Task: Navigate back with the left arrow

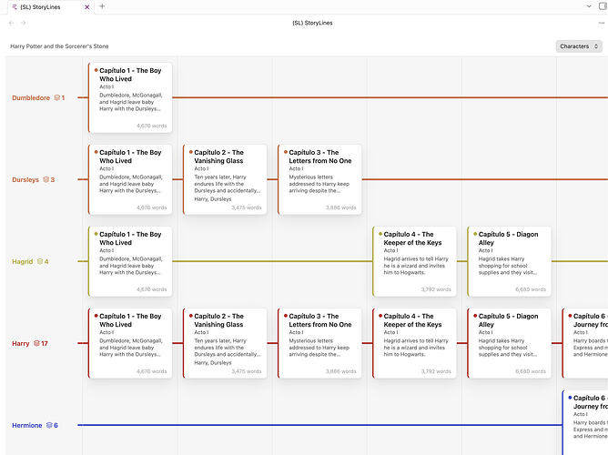Action: 11,23
